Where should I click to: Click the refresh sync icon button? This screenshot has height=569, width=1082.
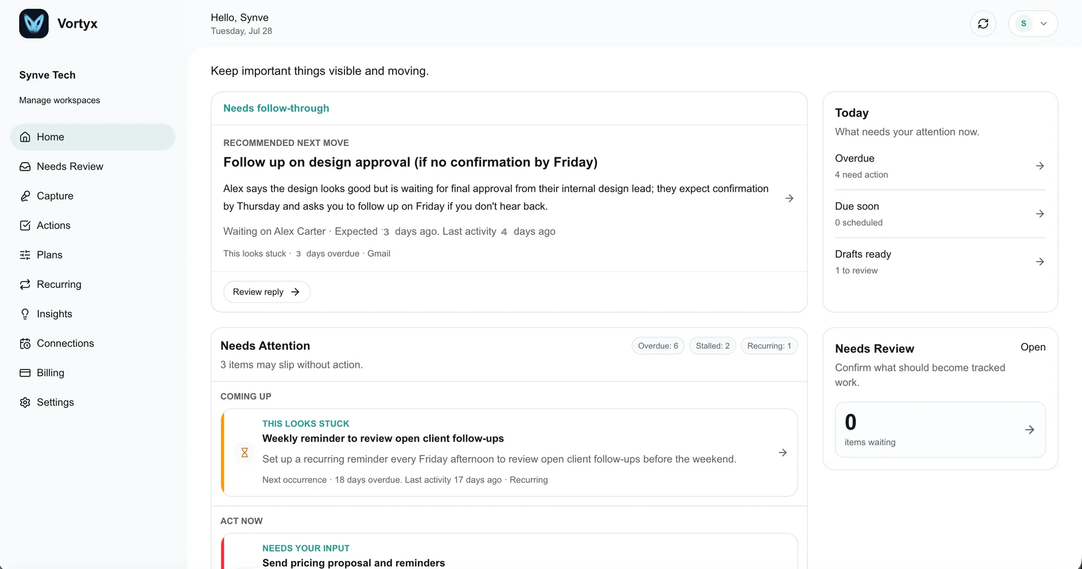click(x=983, y=23)
